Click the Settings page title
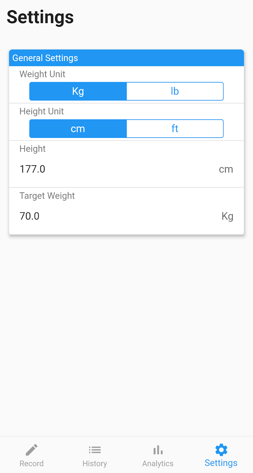This screenshot has height=473, width=253. pyautogui.click(x=40, y=17)
